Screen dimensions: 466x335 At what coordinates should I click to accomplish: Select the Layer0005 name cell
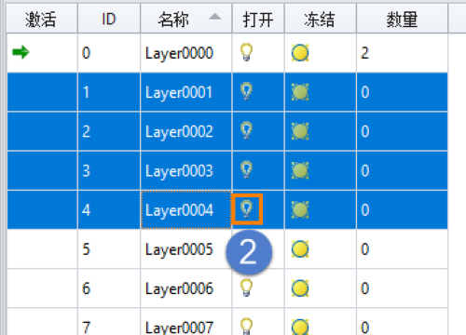186,249
